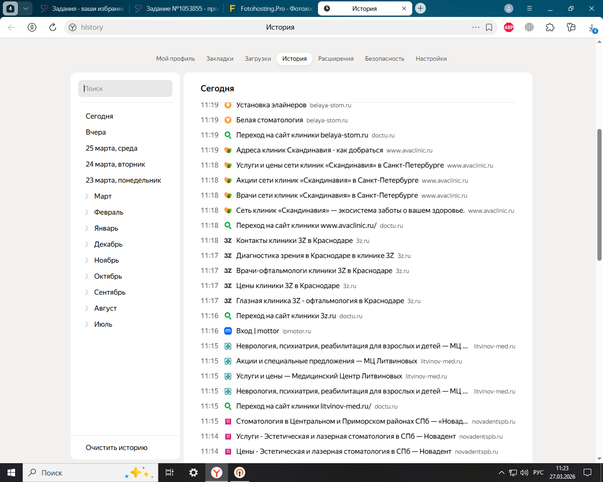
Task: Select Сегодня in the history sidebar
Action: click(99, 116)
